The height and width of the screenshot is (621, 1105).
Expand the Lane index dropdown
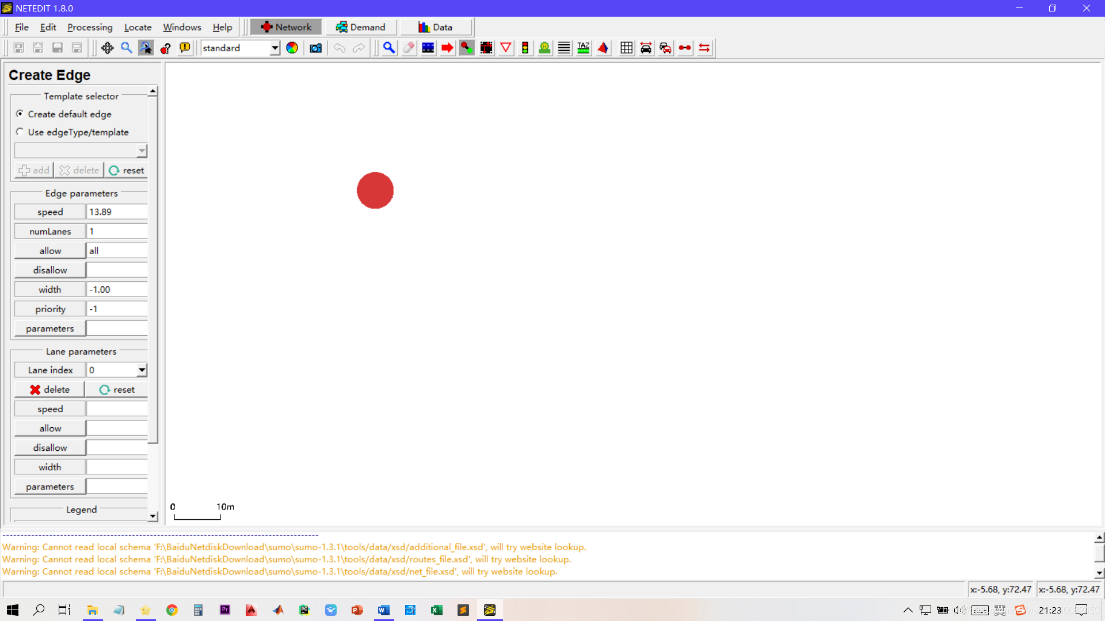click(142, 370)
